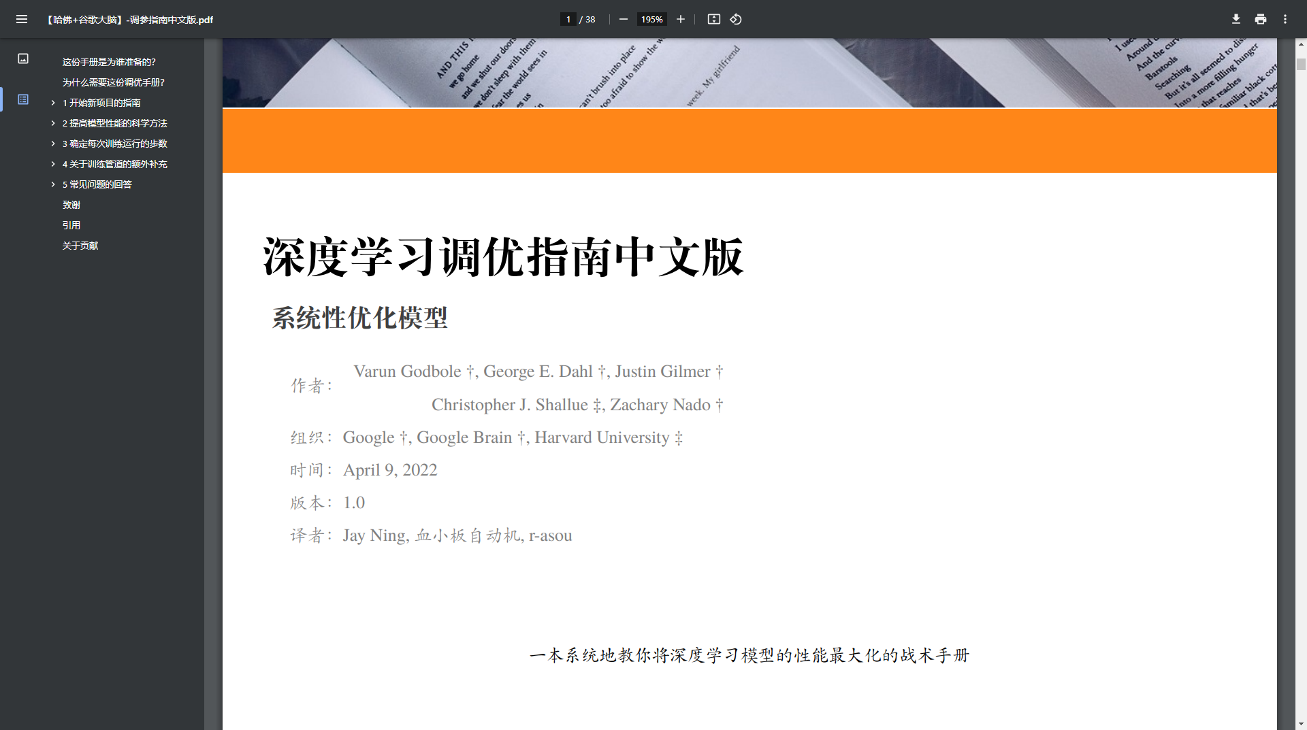Image resolution: width=1307 pixels, height=730 pixels.
Task: Click the fit to page icon
Action: click(x=713, y=19)
